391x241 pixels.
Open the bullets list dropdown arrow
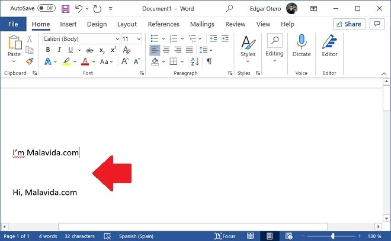(164, 39)
